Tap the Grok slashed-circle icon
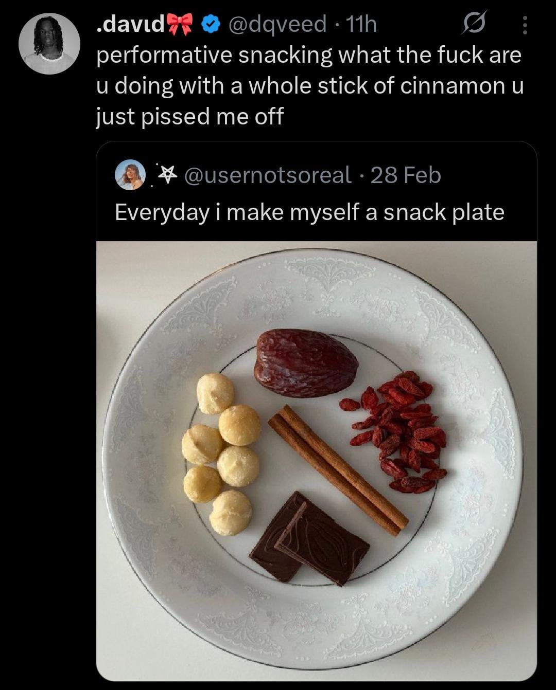Image resolution: width=556 pixels, height=690 pixels. (474, 24)
